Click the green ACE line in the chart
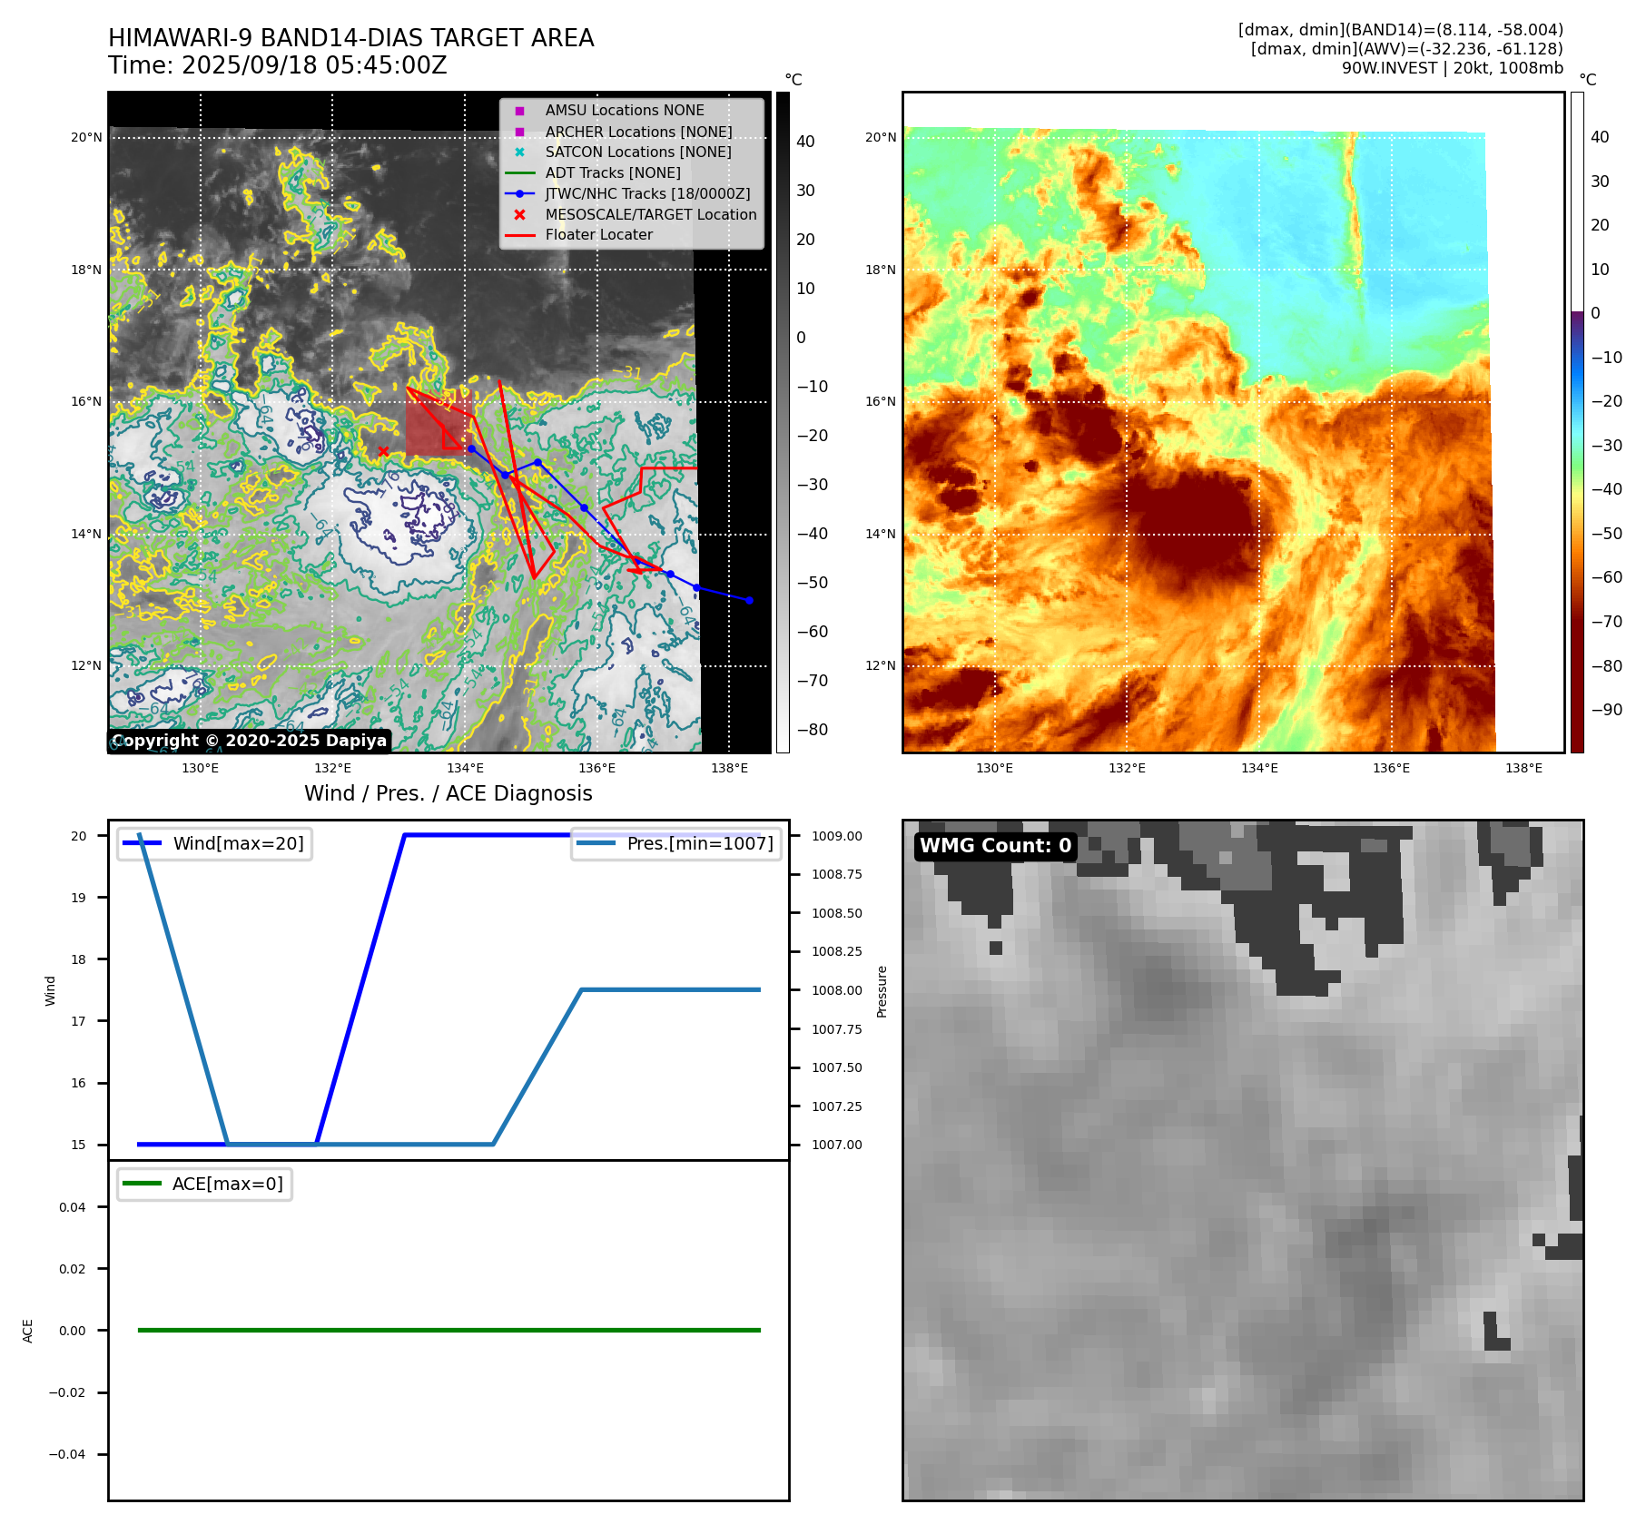Viewport: 1646px width, 1534px height. click(x=448, y=1330)
